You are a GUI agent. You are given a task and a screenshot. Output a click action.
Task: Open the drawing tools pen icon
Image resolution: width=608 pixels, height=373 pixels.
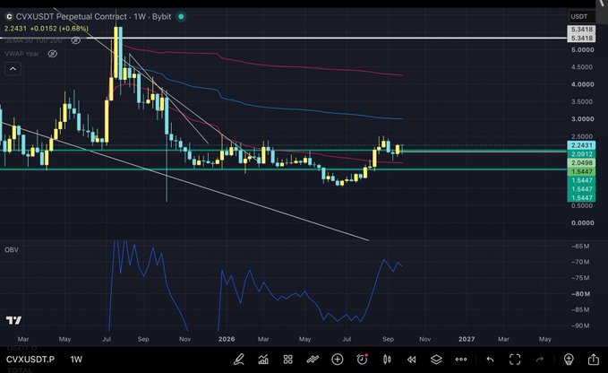[x=239, y=360]
